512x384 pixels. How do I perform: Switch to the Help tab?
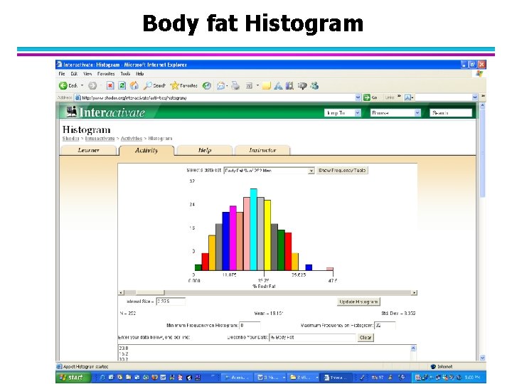coord(204,150)
